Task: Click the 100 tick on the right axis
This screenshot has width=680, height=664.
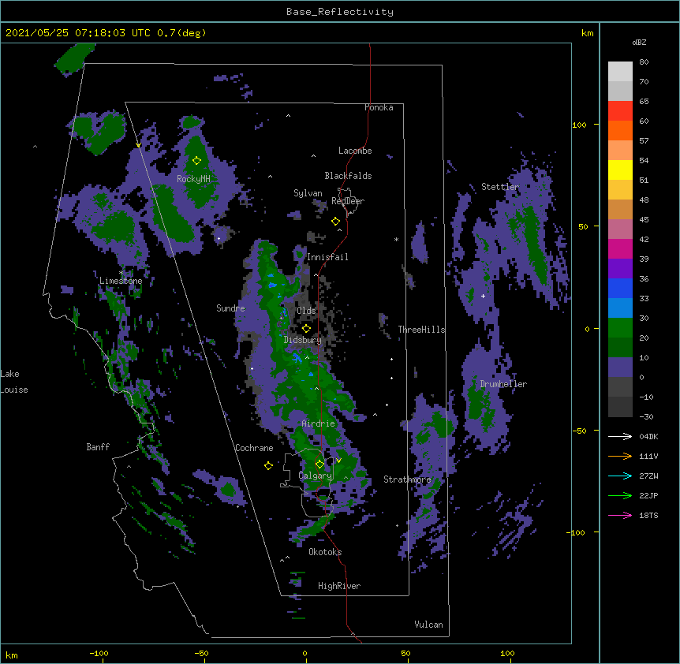Action: 579,125
